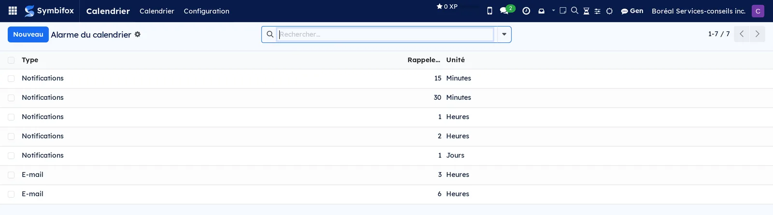Viewport: 773px width, 215px height.
Task: Sort by the Rappele... column header
Action: pos(424,60)
